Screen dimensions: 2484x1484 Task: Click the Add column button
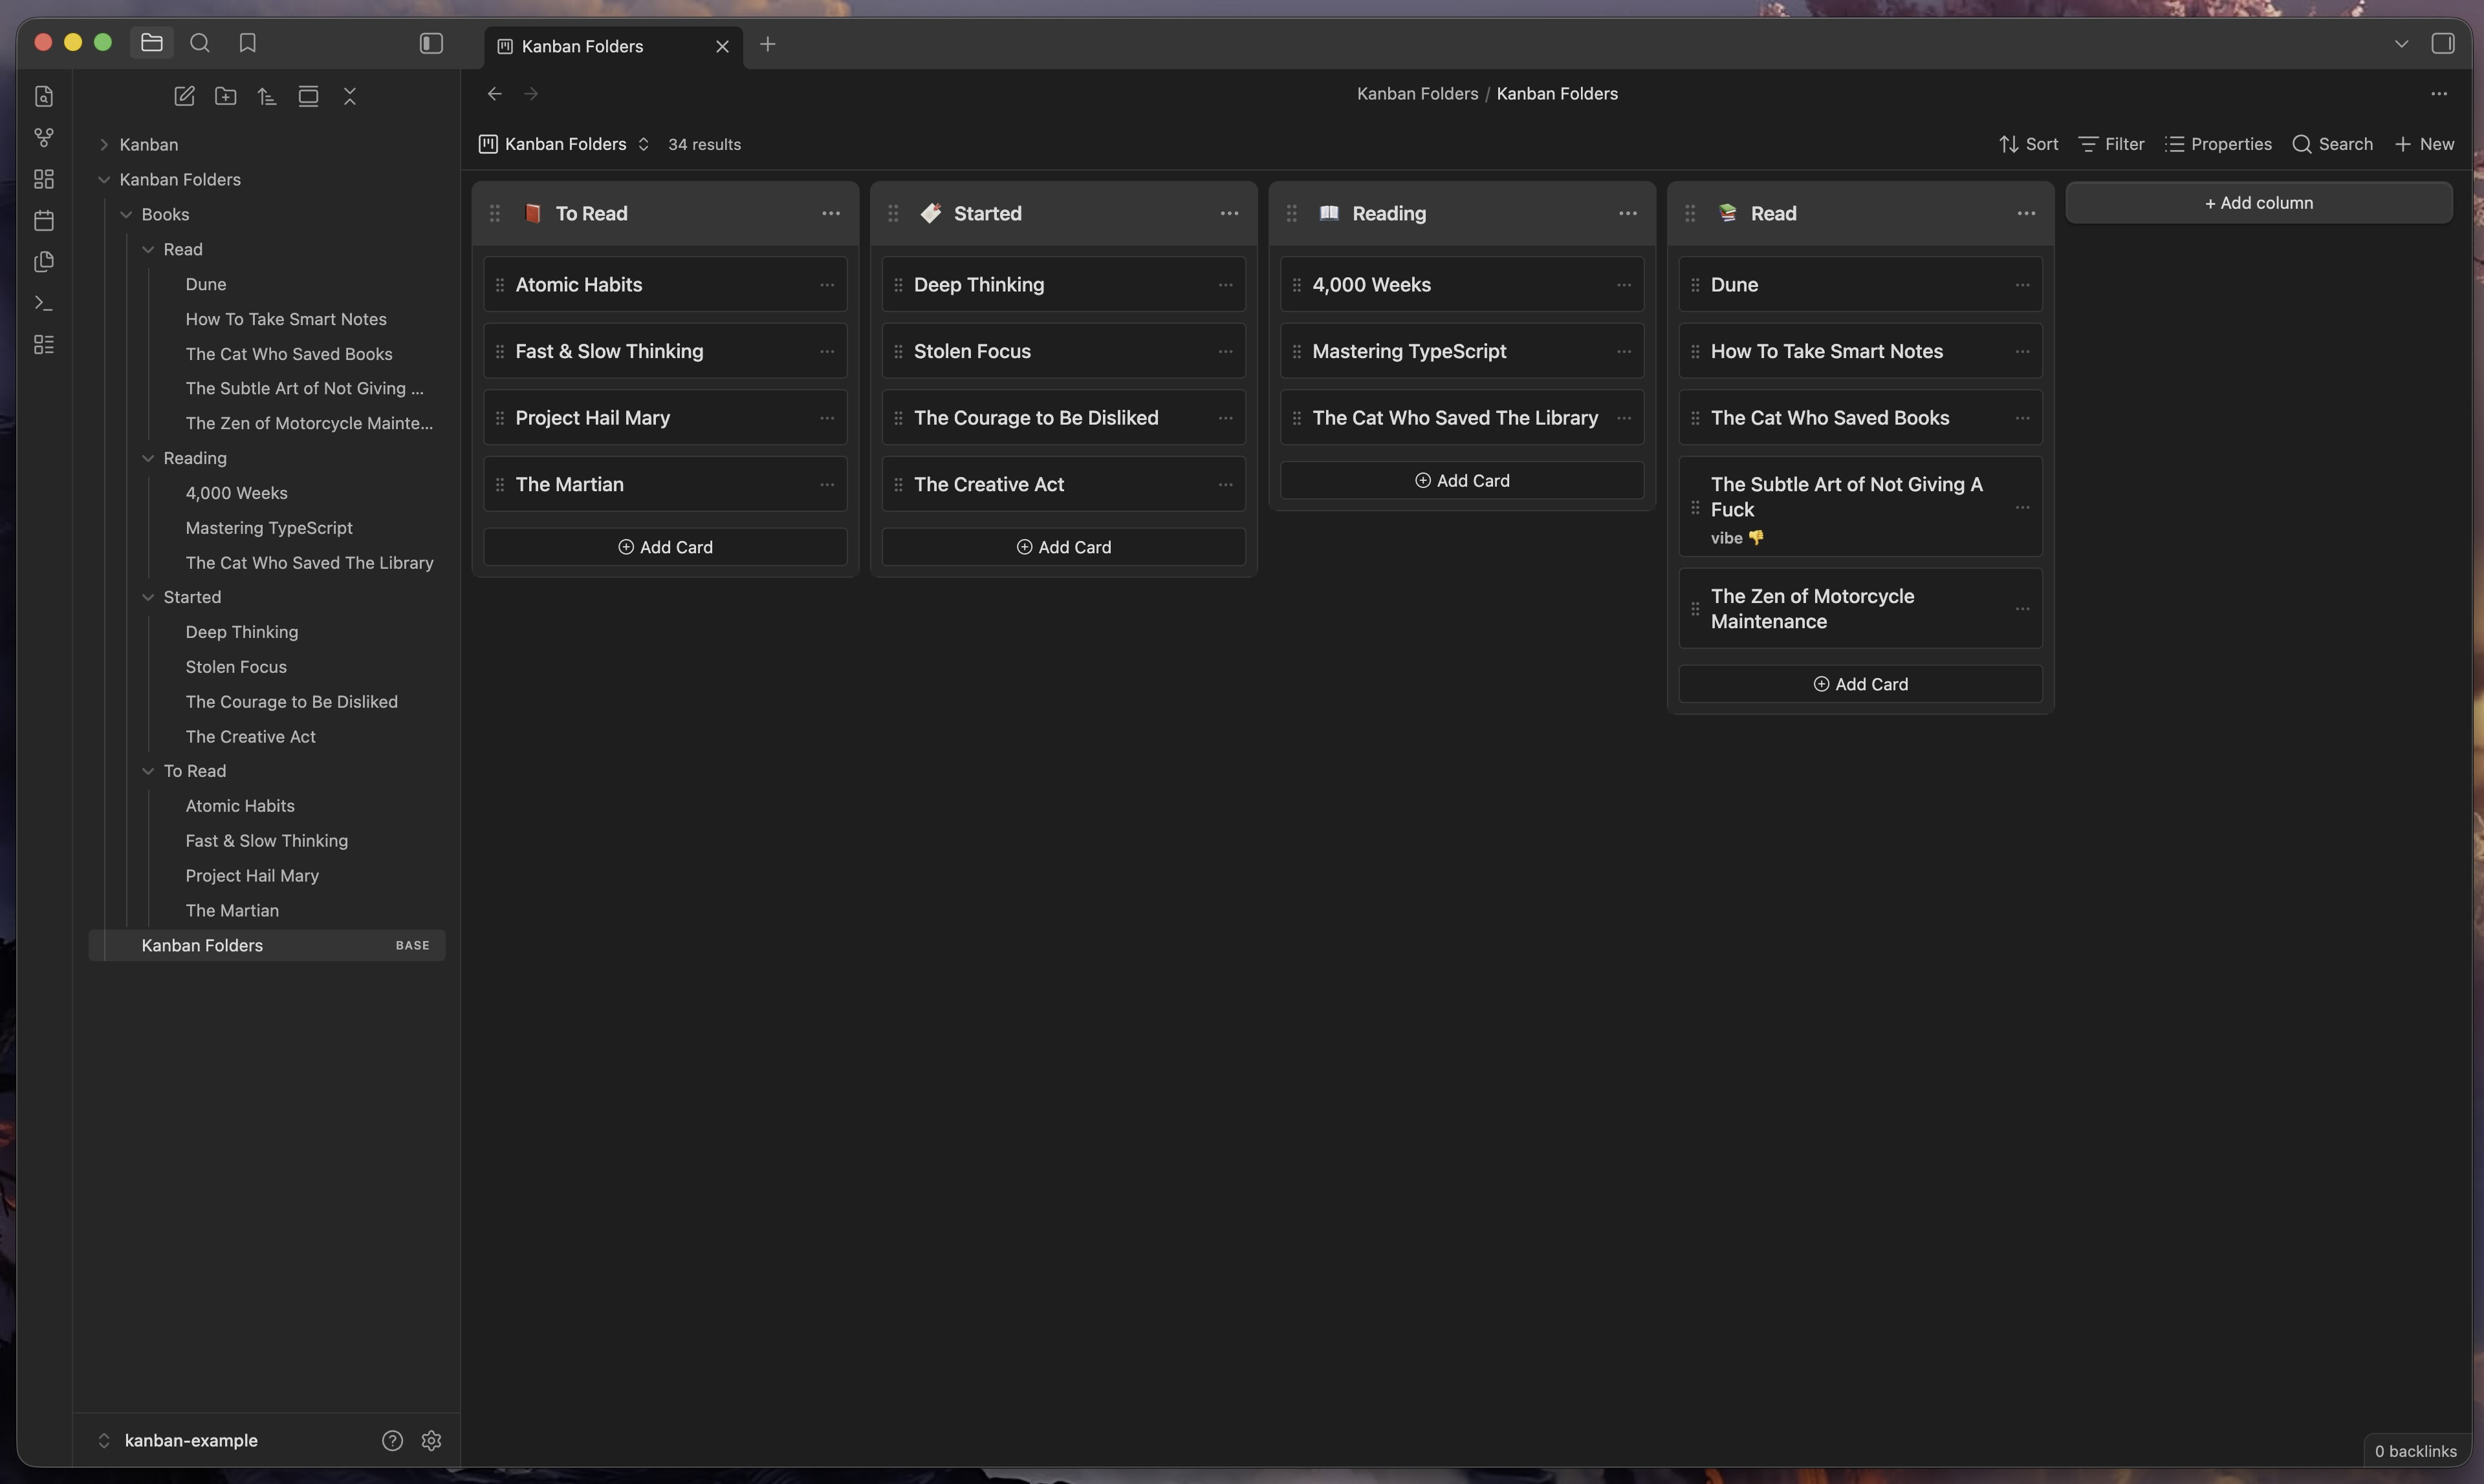pos(2259,203)
